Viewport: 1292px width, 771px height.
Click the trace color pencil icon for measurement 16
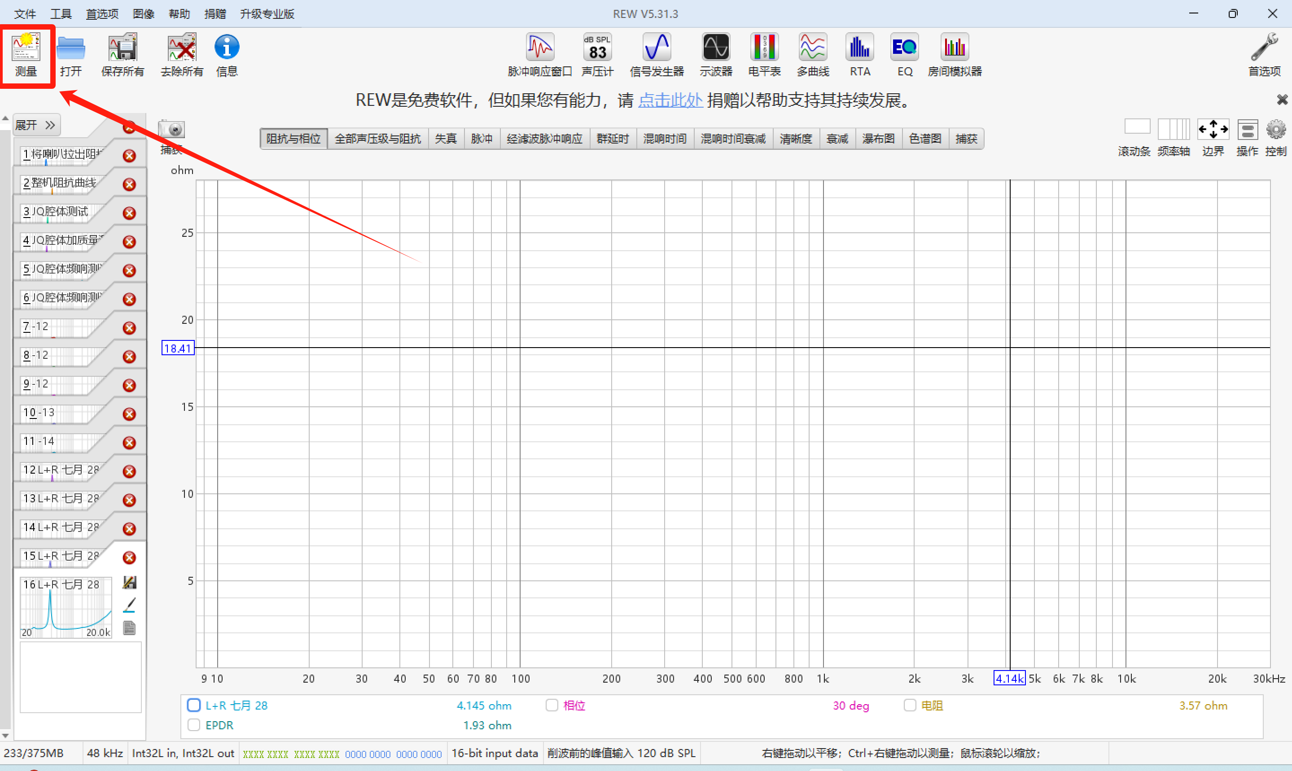(x=129, y=605)
